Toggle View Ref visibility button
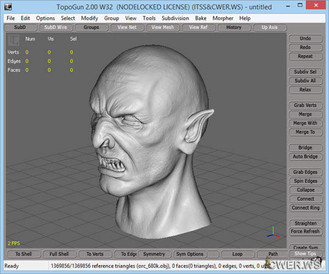 (198, 27)
